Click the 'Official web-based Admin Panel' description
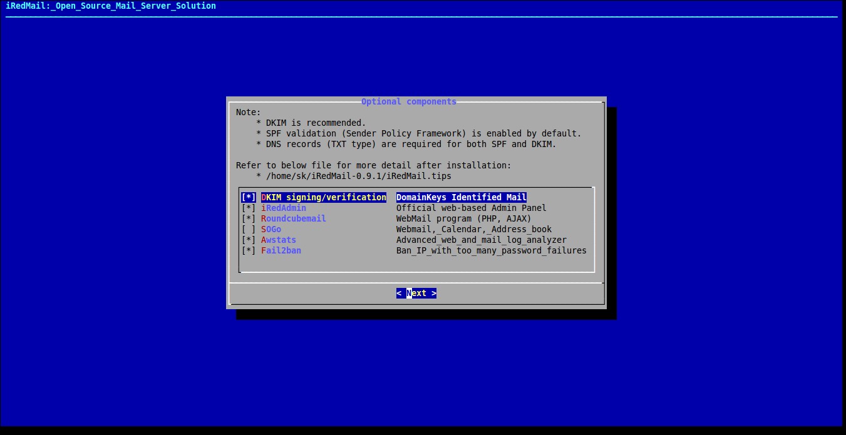 (472, 208)
